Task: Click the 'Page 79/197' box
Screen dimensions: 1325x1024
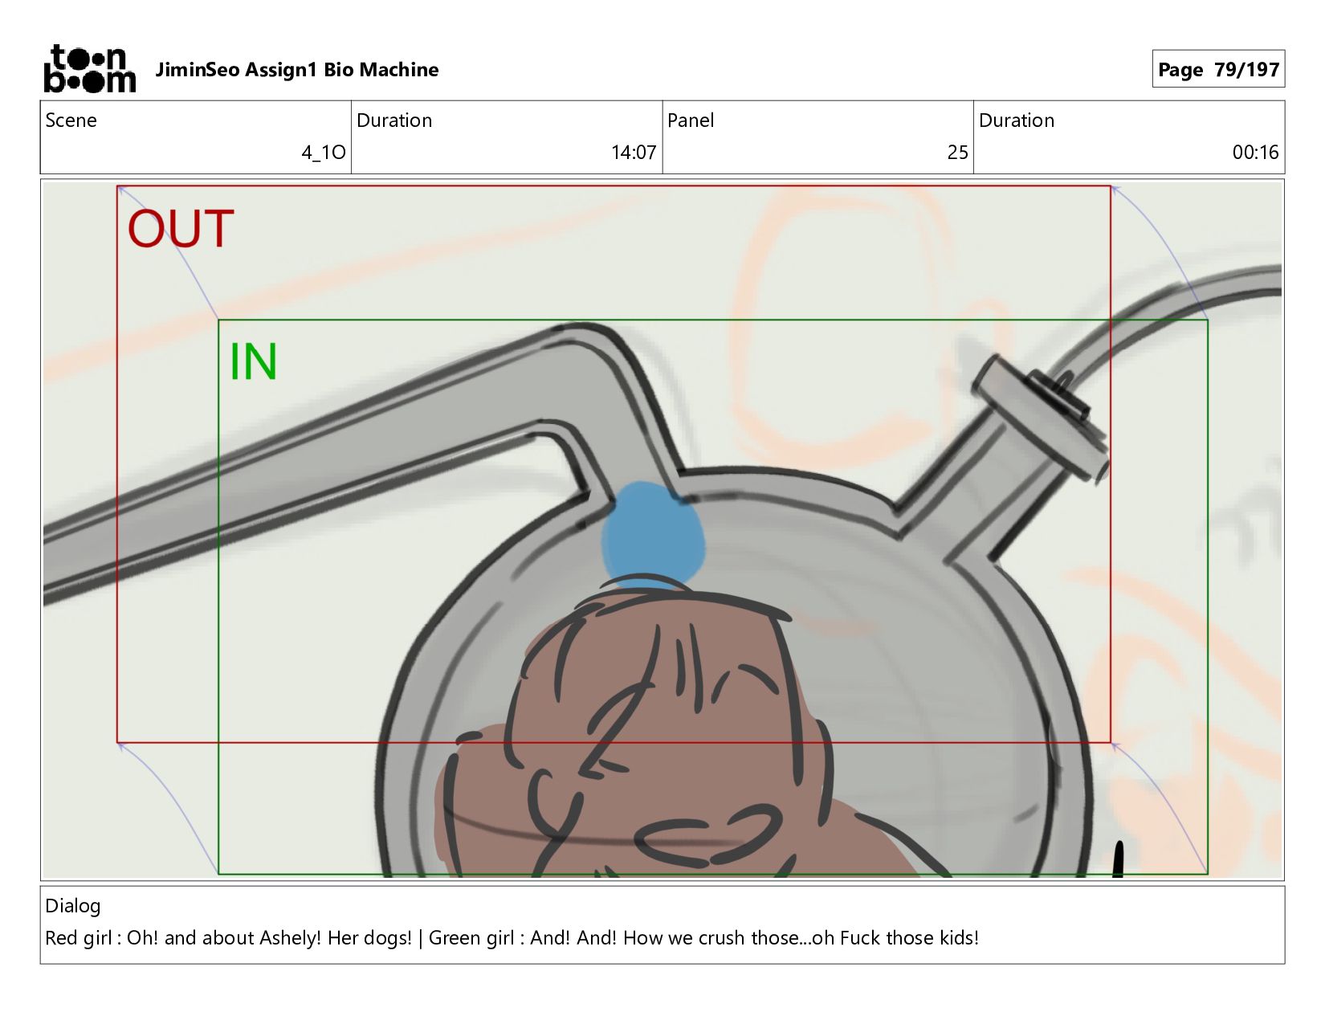Action: coord(1218,69)
